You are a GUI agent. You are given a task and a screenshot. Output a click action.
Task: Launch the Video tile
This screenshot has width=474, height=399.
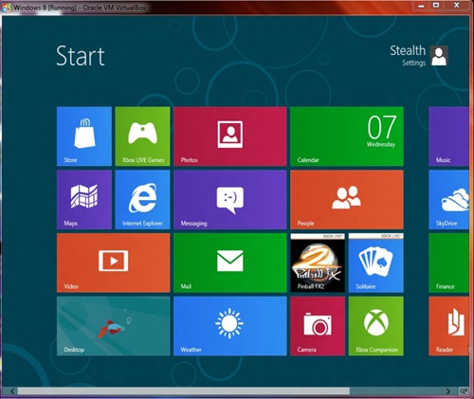tap(114, 263)
